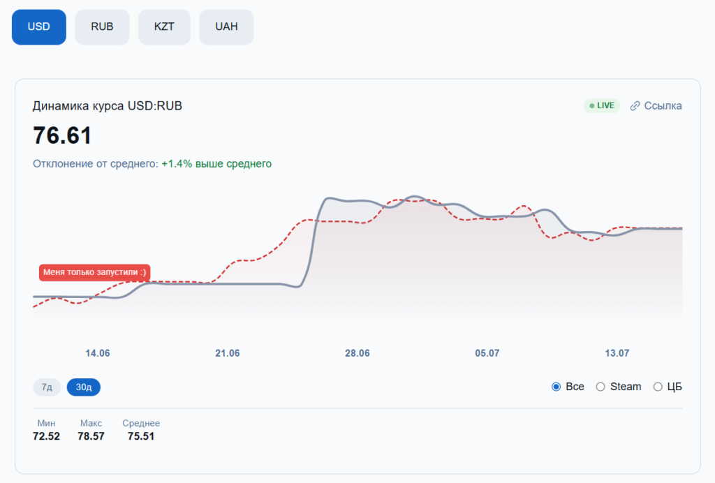Image resolution: width=715 pixels, height=483 pixels.
Task: Click the current rate value 76.61
Action: click(62, 136)
